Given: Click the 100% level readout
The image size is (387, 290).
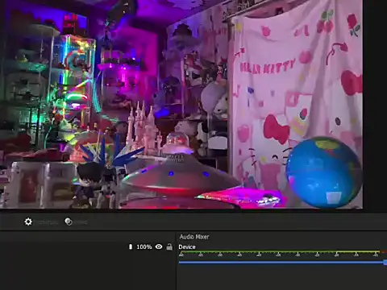Looking at the screenshot, I should (x=144, y=246).
